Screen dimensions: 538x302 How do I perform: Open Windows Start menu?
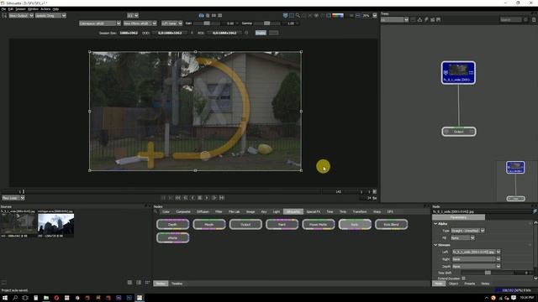[x=5, y=298]
